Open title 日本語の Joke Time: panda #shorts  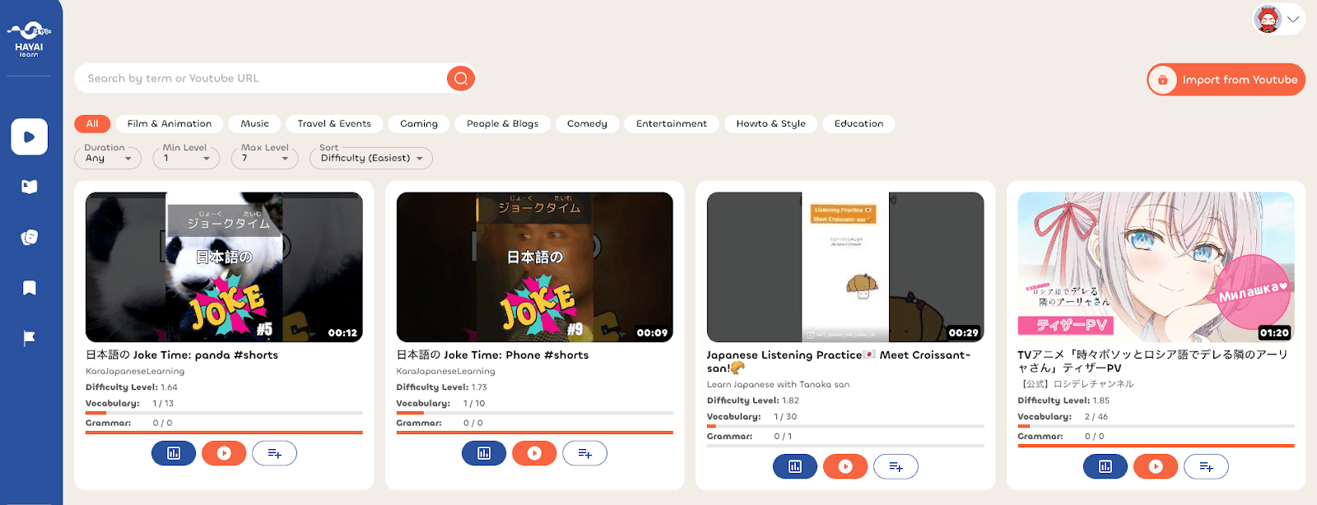click(182, 355)
